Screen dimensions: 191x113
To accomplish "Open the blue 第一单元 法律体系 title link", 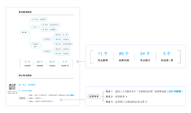I will 27,85.
